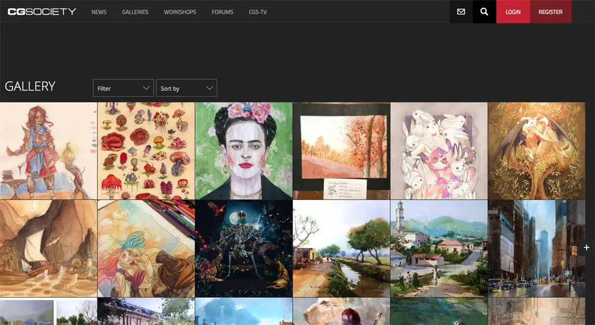The width and height of the screenshot is (595, 325).
Task: Expand the Sort by dropdown
Action: [186, 88]
